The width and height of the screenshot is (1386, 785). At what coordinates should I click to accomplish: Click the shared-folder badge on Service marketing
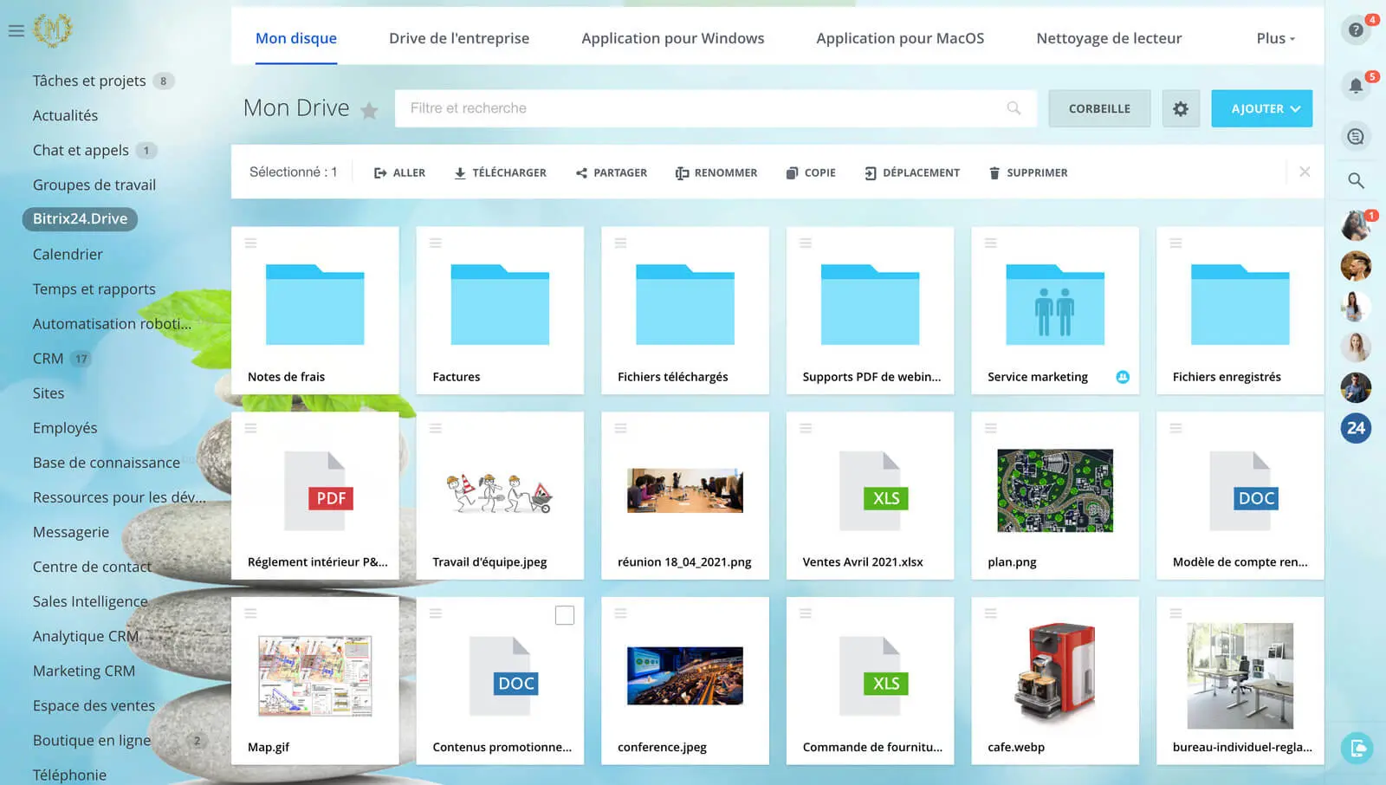[x=1122, y=377]
